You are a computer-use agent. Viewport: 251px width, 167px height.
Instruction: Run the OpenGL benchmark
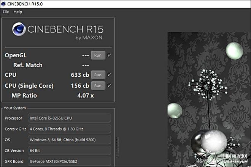[x=98, y=55]
